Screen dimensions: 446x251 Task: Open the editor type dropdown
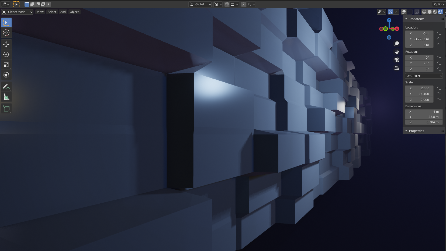tap(6, 4)
